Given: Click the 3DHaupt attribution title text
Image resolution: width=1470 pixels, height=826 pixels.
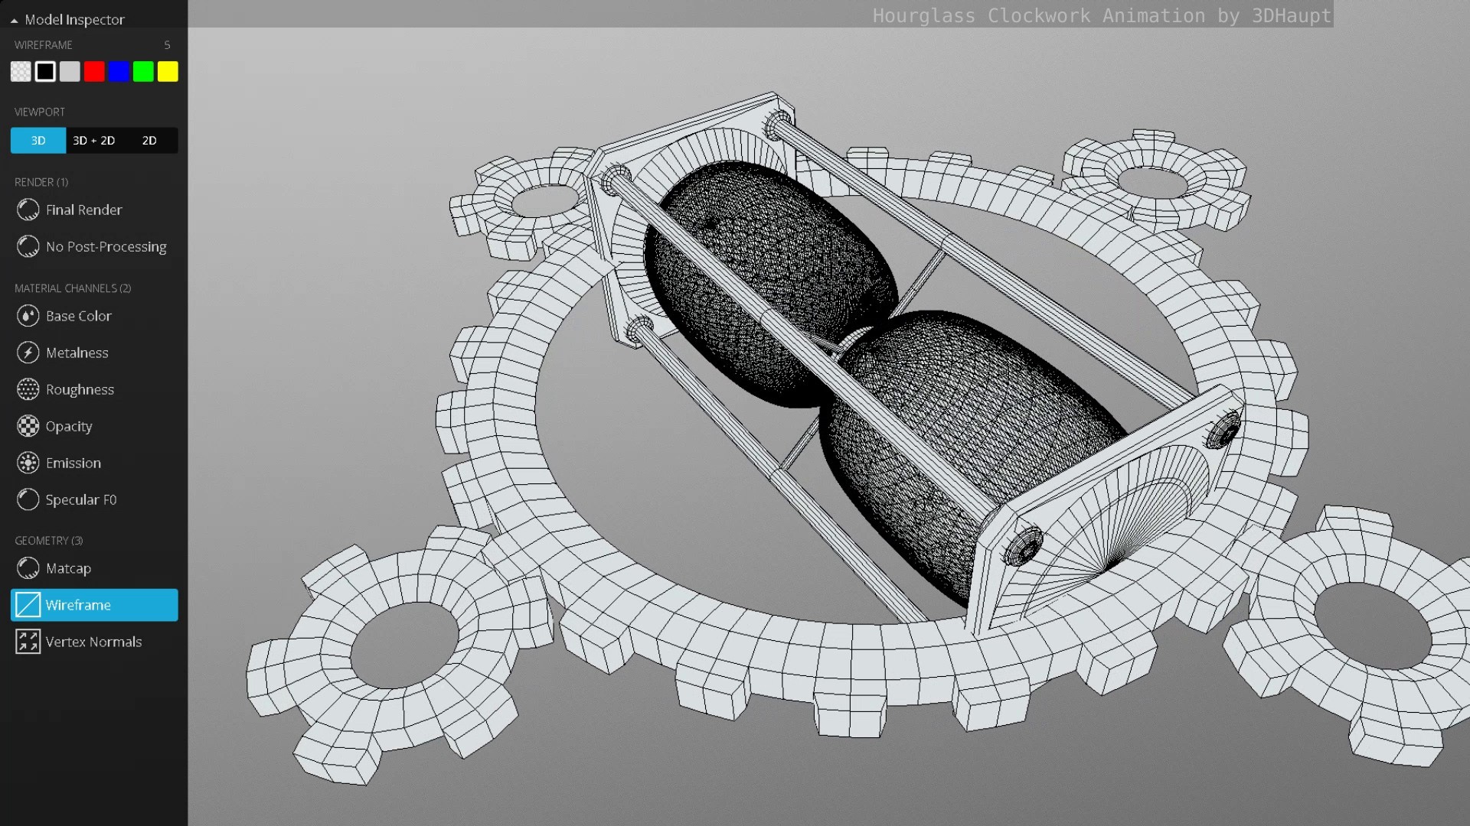Looking at the screenshot, I should pos(1102,15).
